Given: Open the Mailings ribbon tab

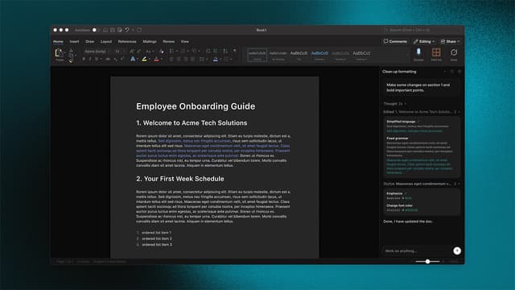Looking at the screenshot, I should click(x=150, y=42).
